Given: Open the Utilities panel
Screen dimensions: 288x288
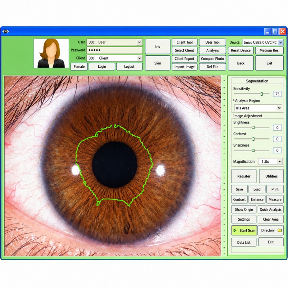Looking at the screenshot, I should pyautogui.click(x=271, y=176).
